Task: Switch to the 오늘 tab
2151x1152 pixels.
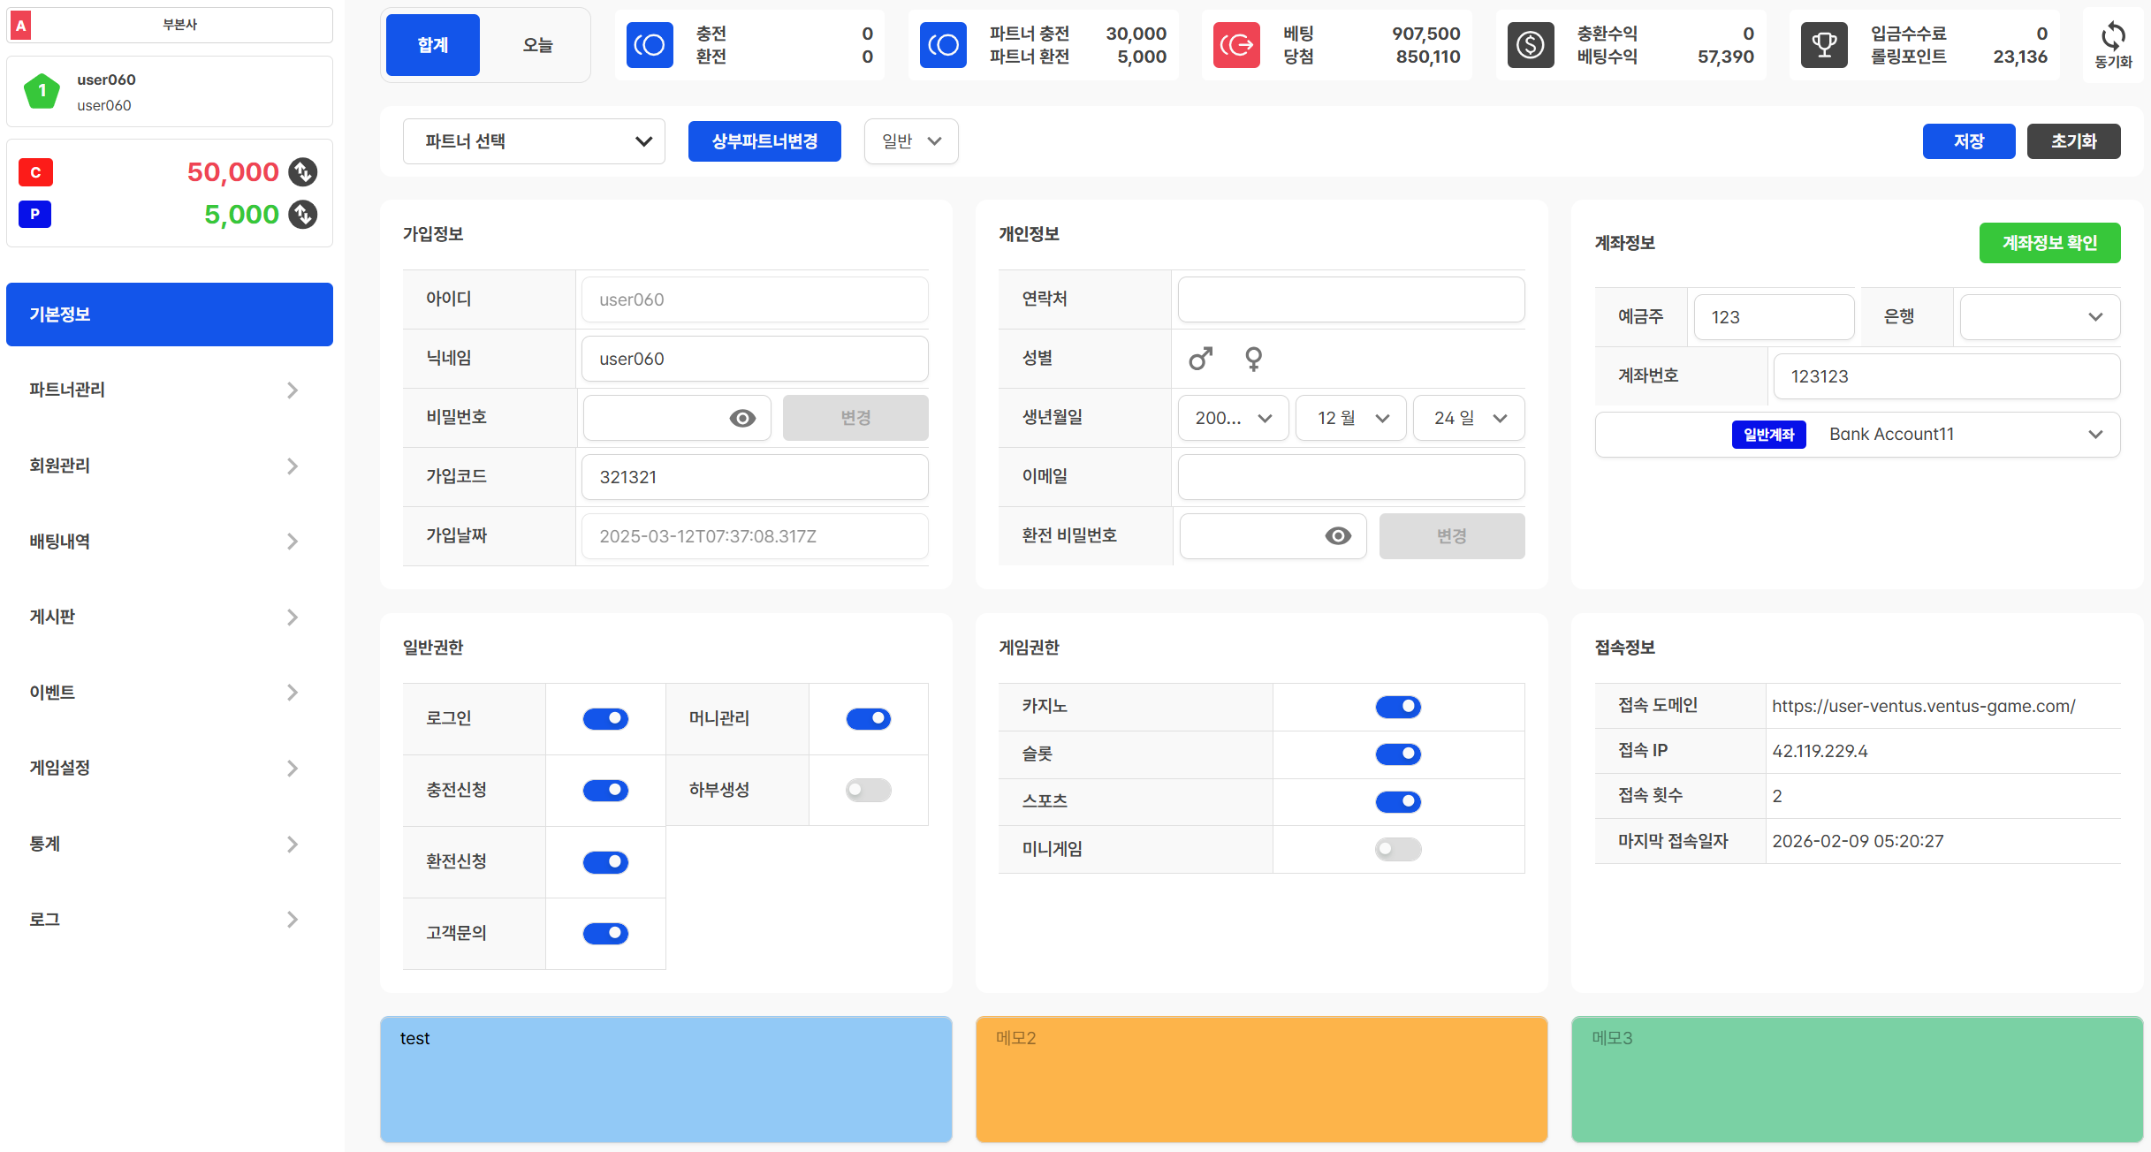Action: (x=537, y=45)
